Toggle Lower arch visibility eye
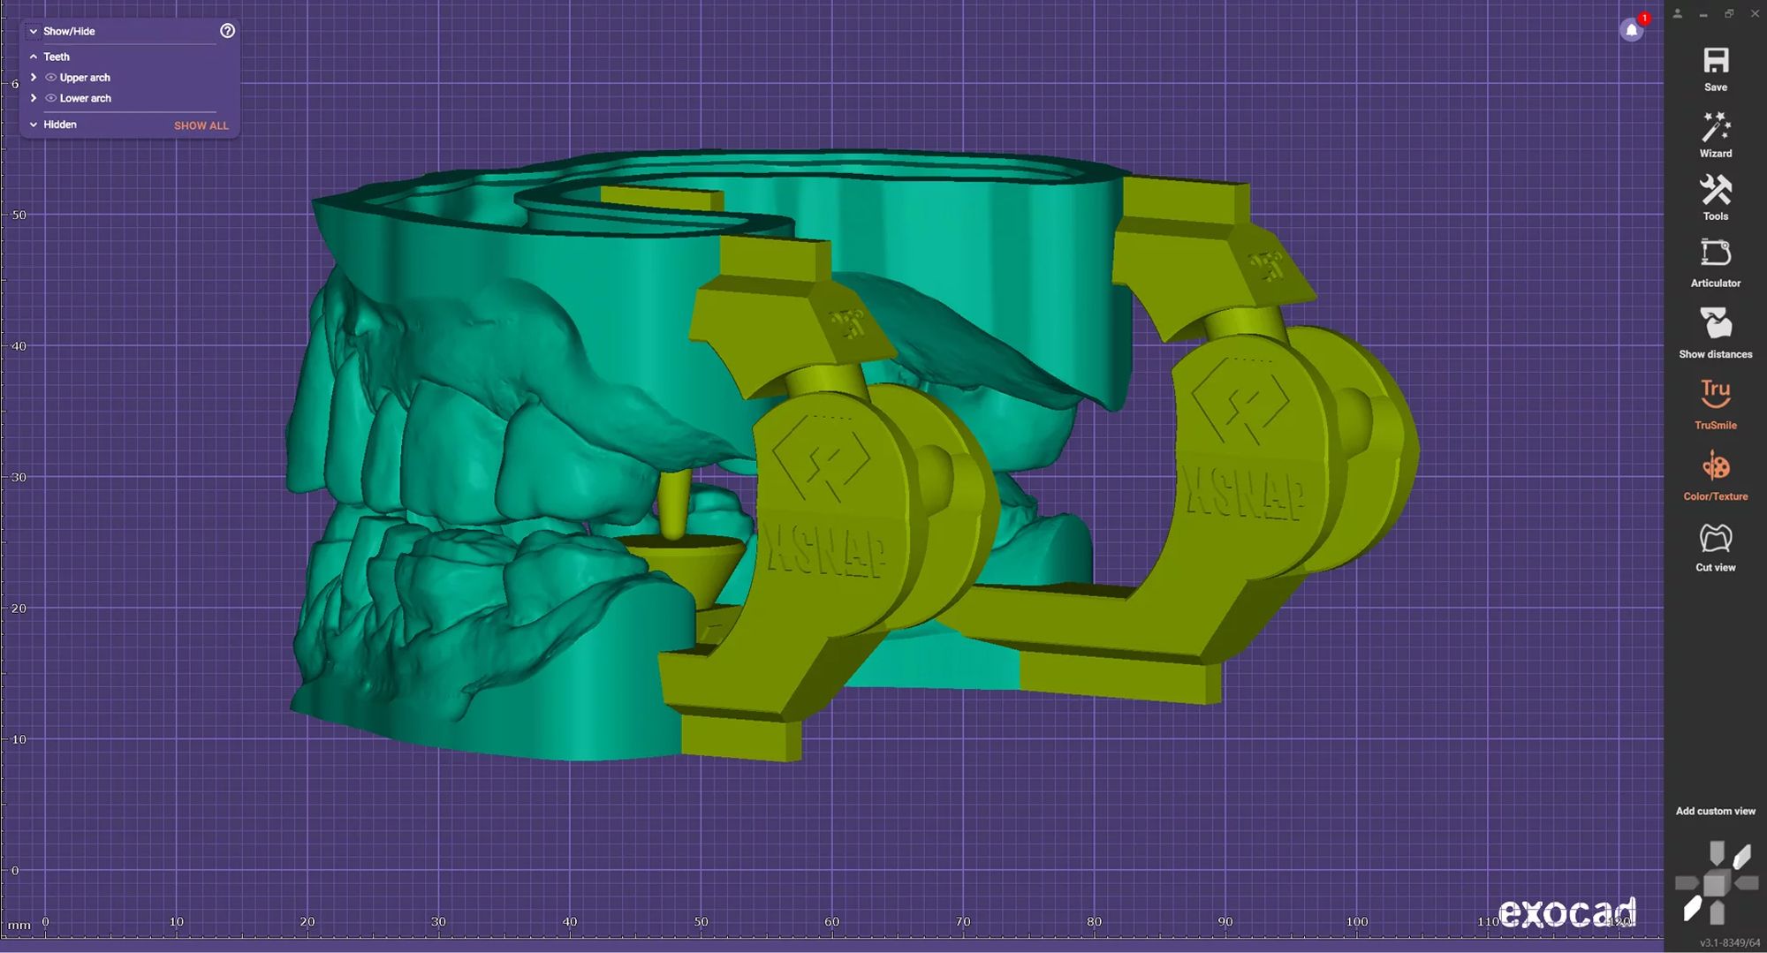 50,98
